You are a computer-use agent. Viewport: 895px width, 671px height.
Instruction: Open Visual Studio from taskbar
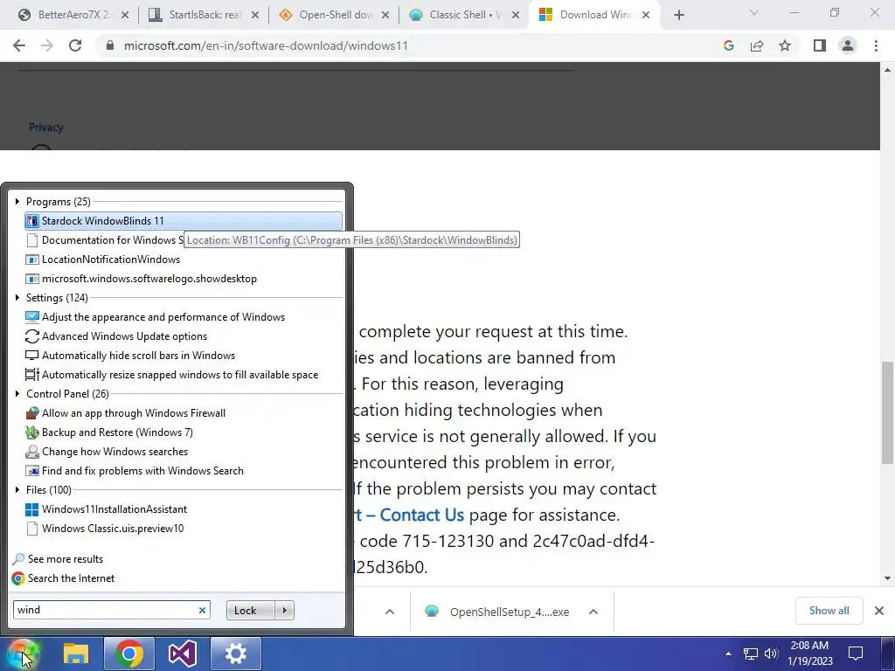coord(182,654)
